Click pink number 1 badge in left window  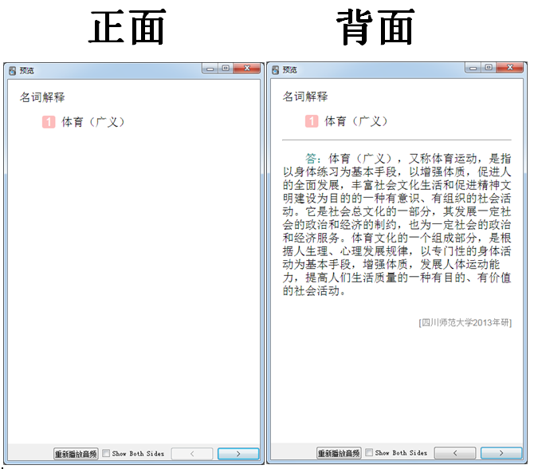[49, 122]
